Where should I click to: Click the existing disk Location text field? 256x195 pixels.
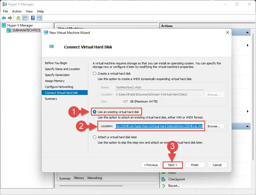point(159,126)
